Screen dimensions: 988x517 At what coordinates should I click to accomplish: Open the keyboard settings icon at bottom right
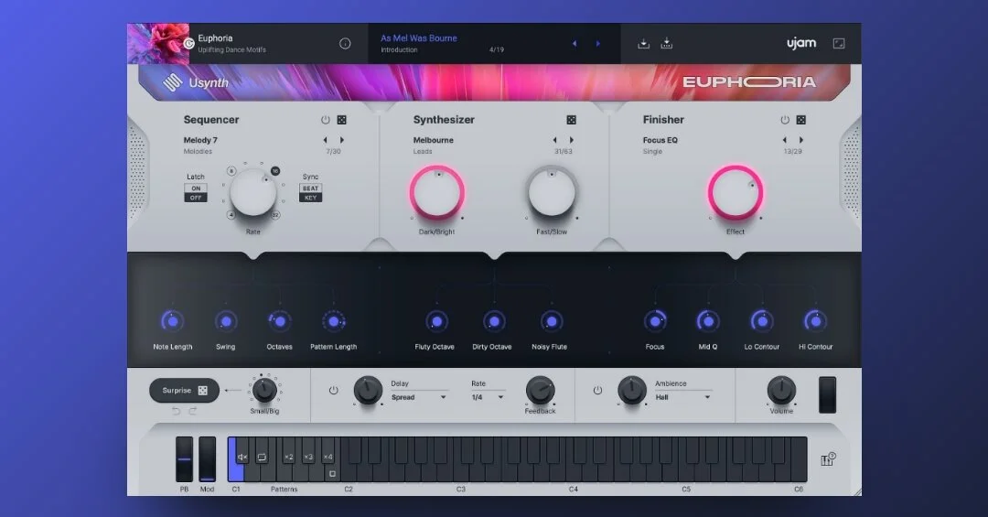pos(828,459)
